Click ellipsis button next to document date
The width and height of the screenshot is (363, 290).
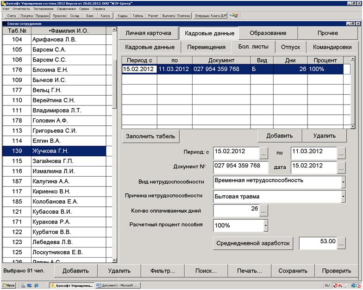click(341, 167)
